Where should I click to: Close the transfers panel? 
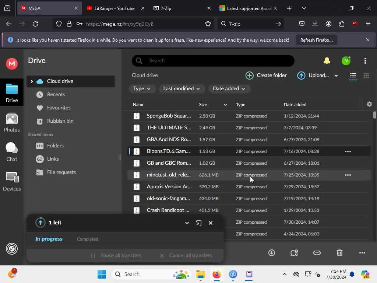210,223
